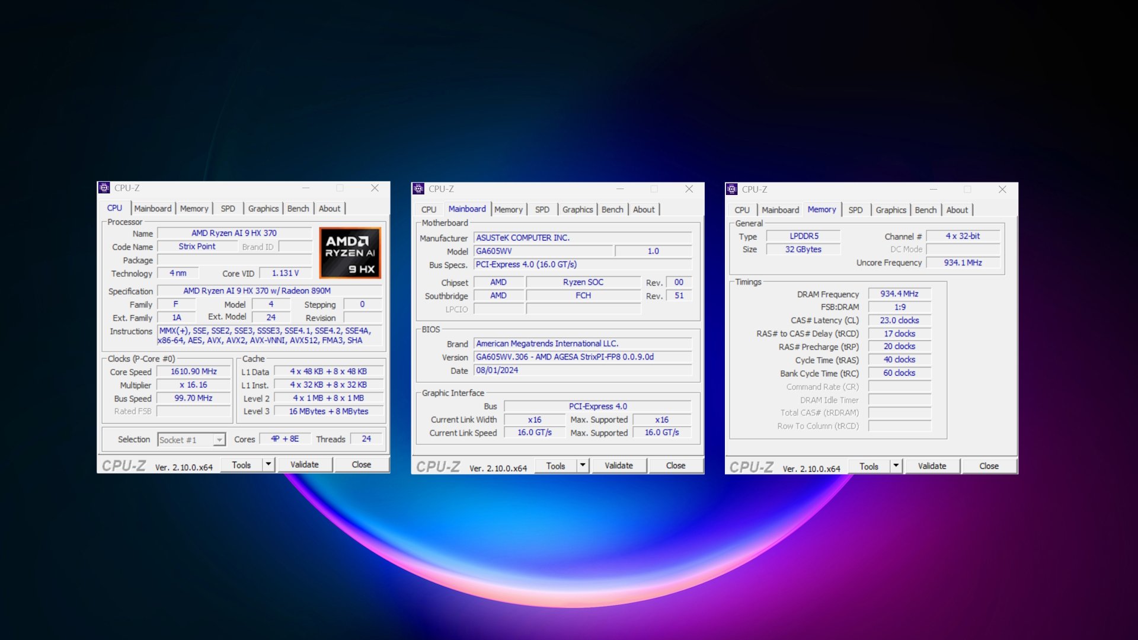Click Validate in the middle CPU-Z window
Screen dimensions: 1138x640
(619, 466)
